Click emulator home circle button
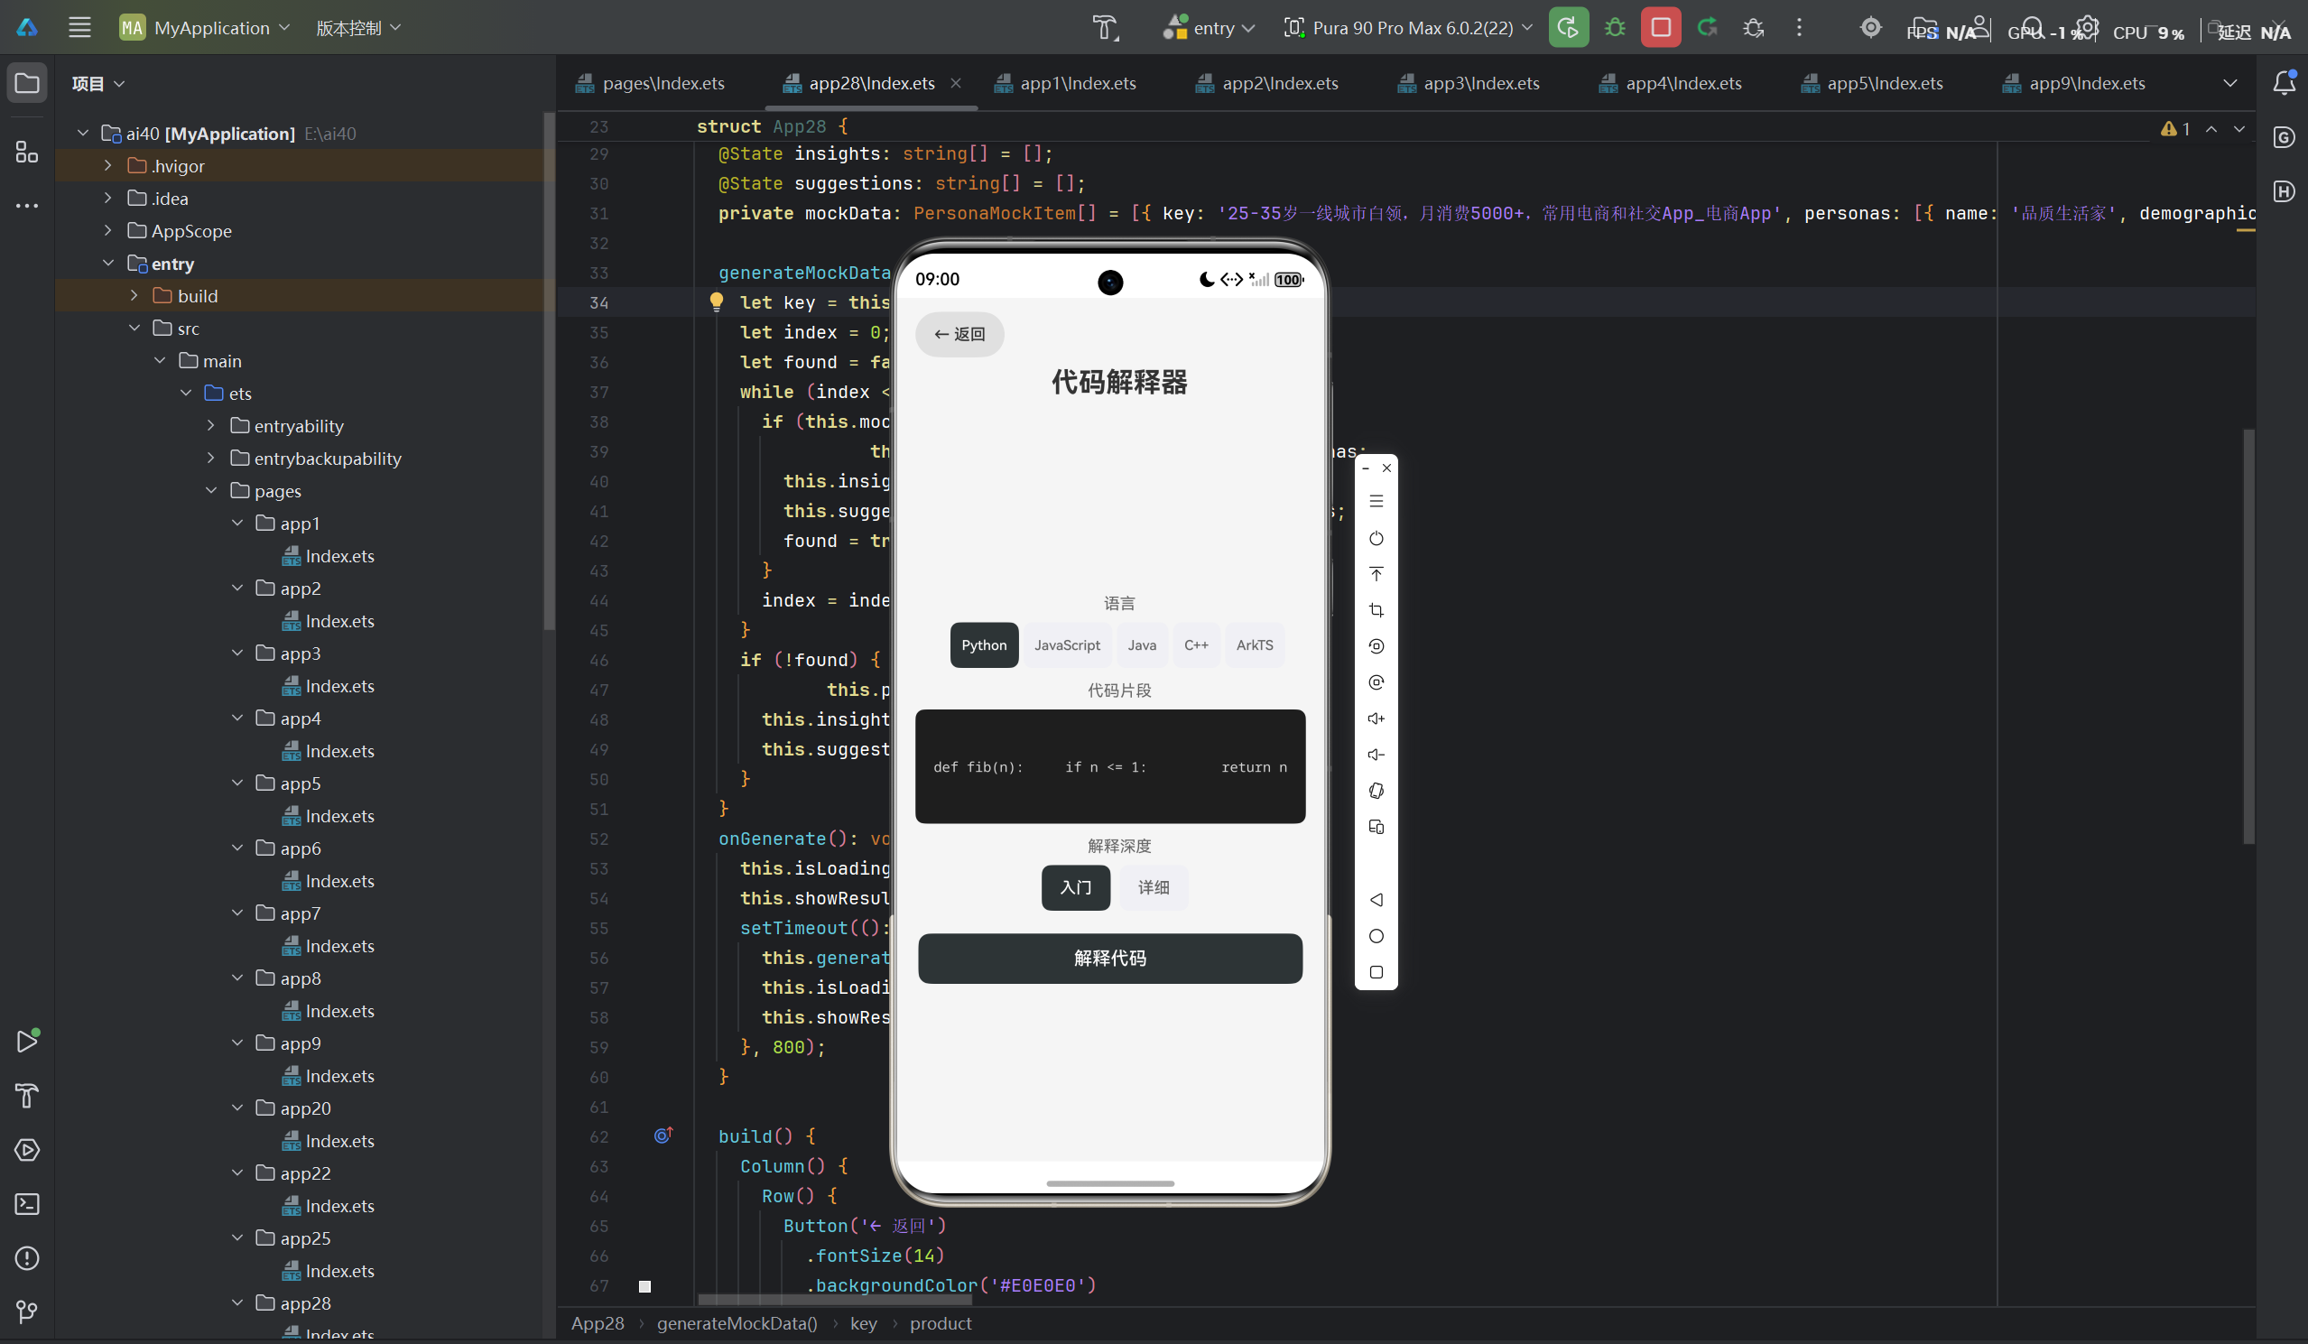The width and height of the screenshot is (2308, 1344). point(1376,936)
